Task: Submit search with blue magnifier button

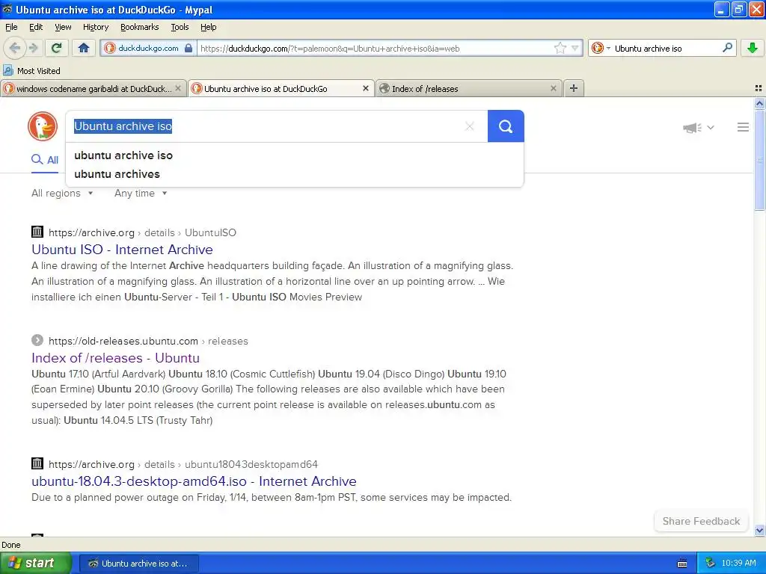Action: click(x=506, y=126)
